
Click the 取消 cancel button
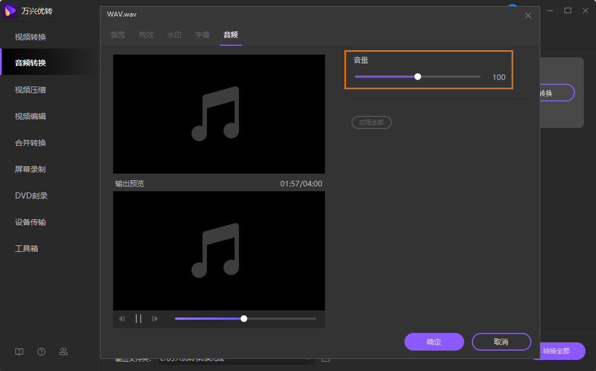point(501,342)
